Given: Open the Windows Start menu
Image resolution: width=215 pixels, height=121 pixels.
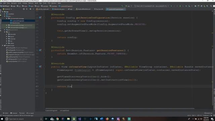Looking at the screenshot, I should point(2,119).
